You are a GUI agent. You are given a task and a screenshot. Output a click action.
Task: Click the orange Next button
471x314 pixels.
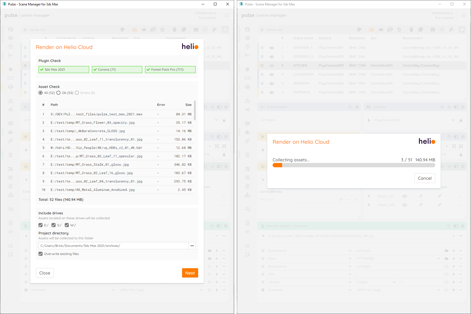(x=190, y=273)
